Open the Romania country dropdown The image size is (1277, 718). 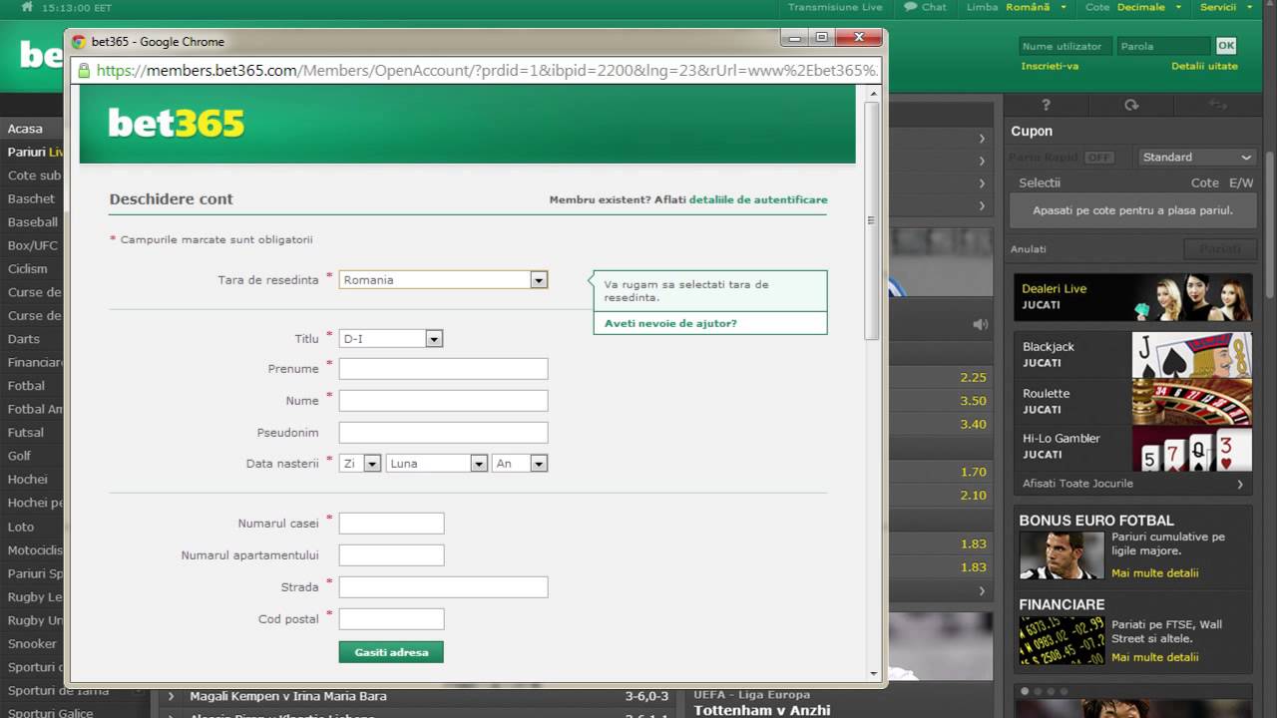(x=539, y=279)
